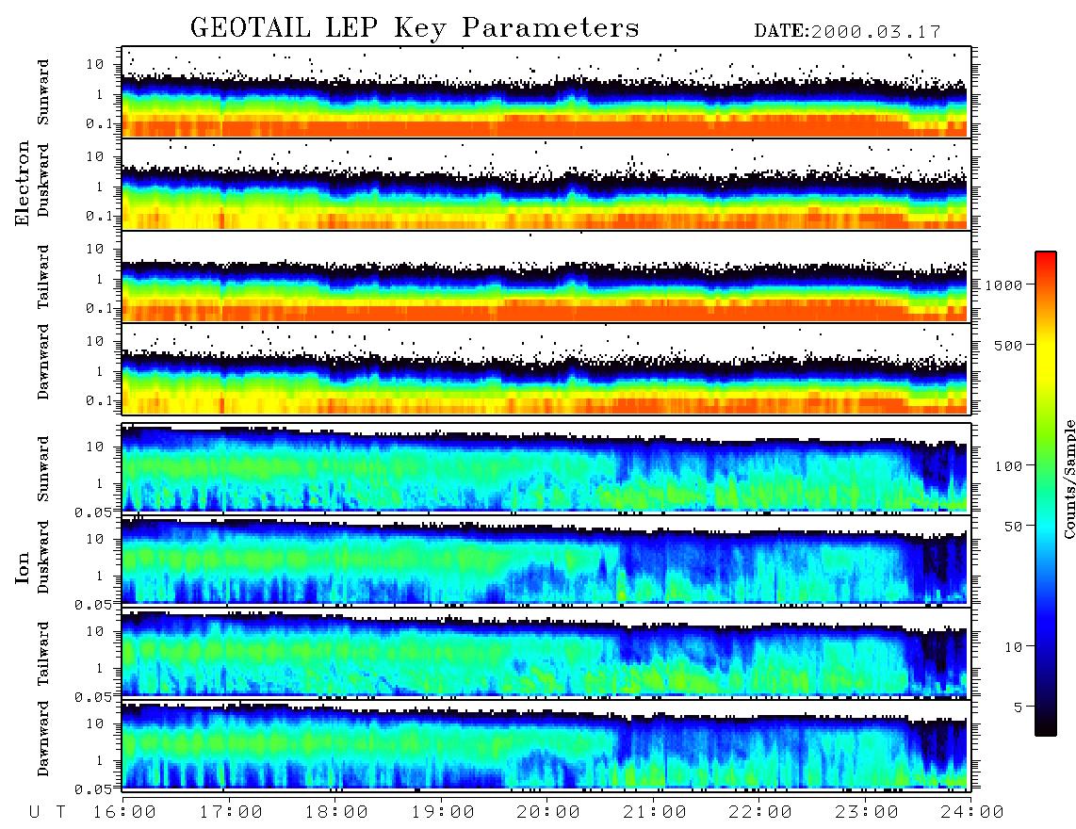Select the Electron 'Sunward' panel label

pos(43,92)
